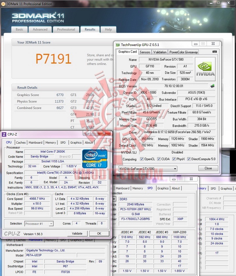
Task: Select the SPD tab in rightmost Memory window
Action: 213,188
